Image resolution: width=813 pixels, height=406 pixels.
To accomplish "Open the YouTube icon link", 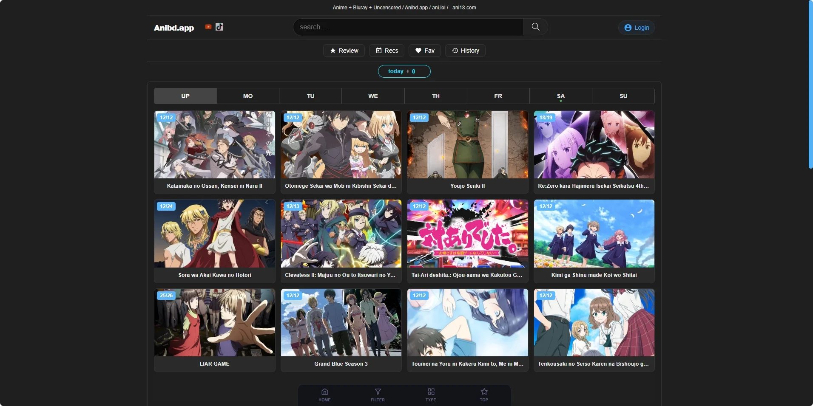I will click(208, 27).
